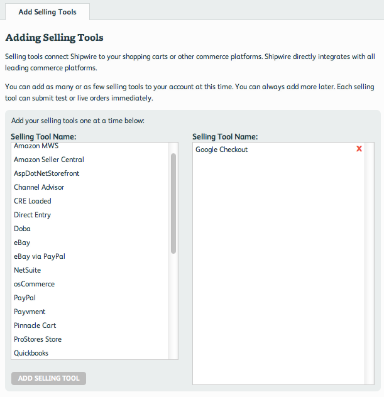The width and height of the screenshot is (384, 397).
Task: Choose Amazon Seller Central from the list
Action: tap(49, 160)
